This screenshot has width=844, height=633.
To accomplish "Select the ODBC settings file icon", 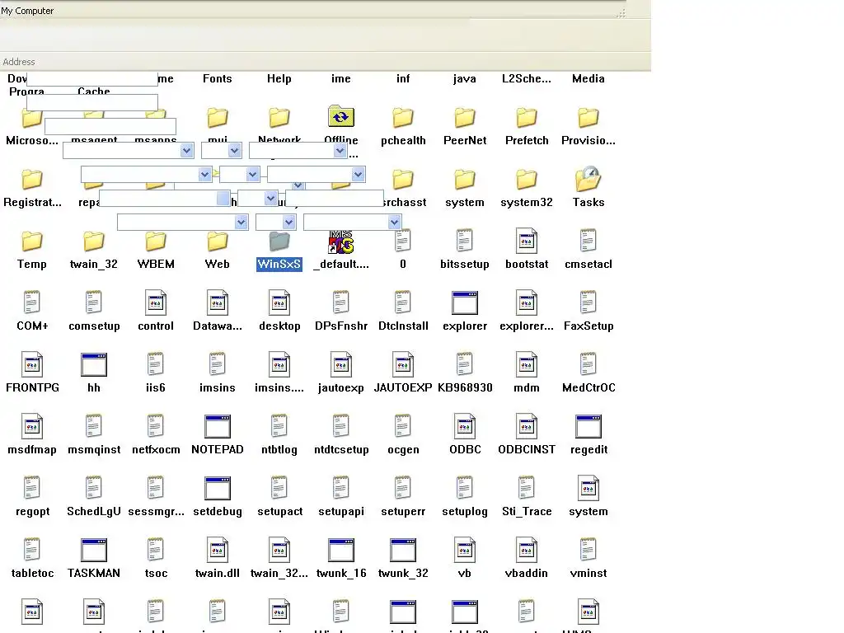I will tap(465, 426).
